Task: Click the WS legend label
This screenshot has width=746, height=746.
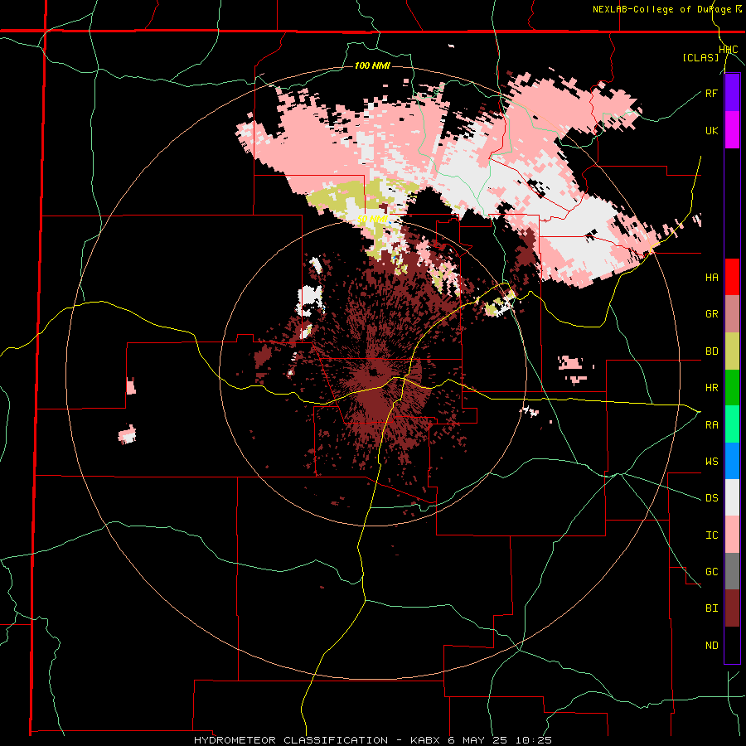Action: click(711, 462)
